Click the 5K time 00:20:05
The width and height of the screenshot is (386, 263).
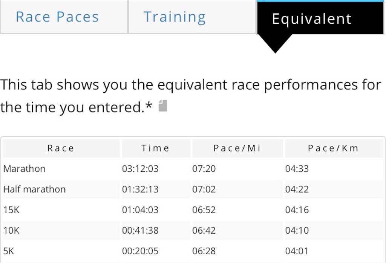[140, 251]
